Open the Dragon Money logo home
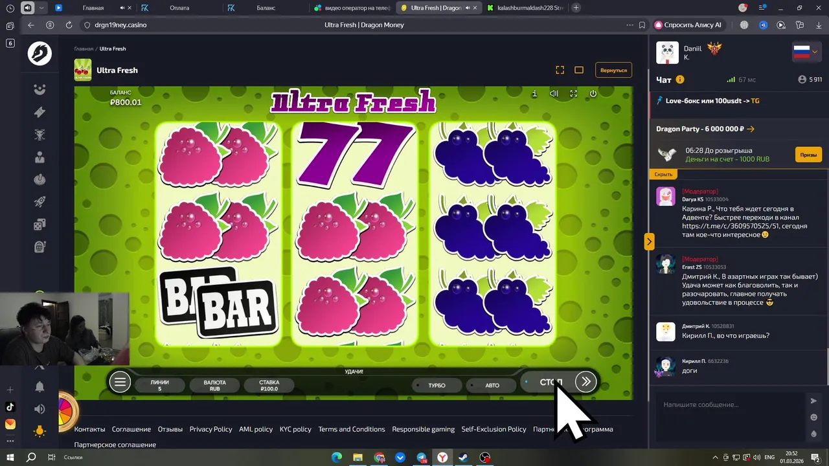Image resolution: width=829 pixels, height=466 pixels. 40,54
